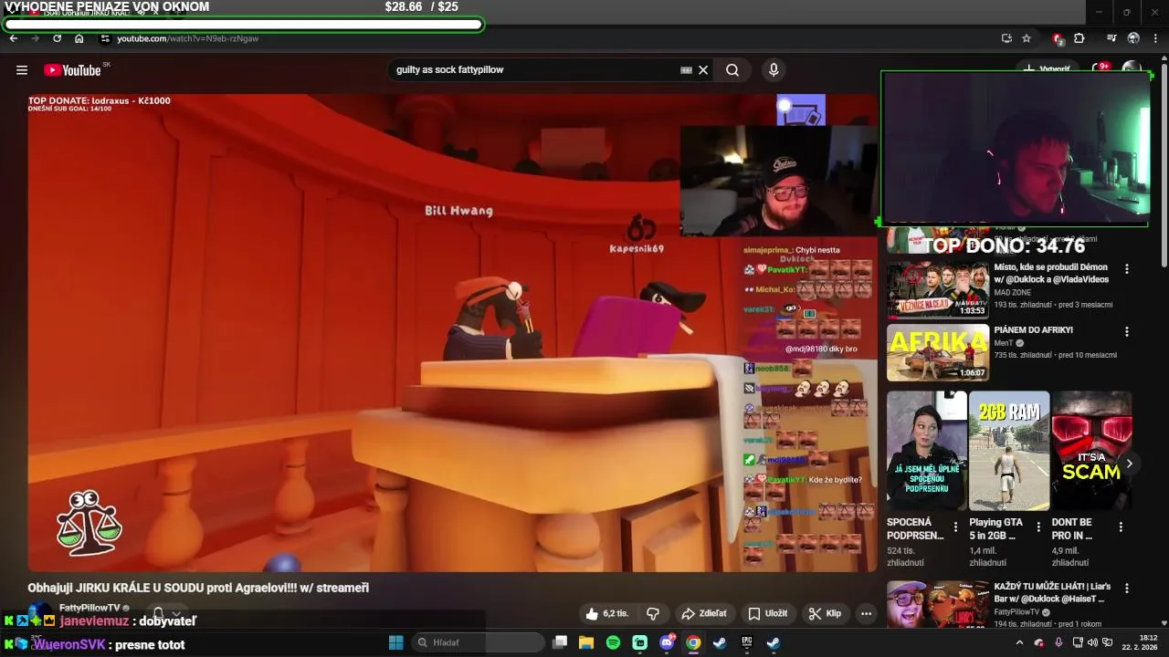1169x657 pixels.
Task: Save video with Uložiť button
Action: [x=768, y=613]
